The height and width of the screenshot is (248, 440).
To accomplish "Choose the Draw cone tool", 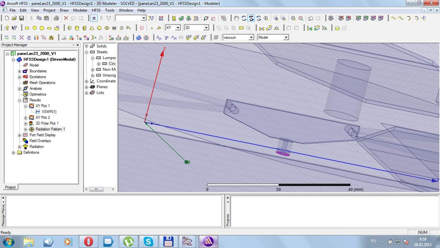I will point(92,28).
